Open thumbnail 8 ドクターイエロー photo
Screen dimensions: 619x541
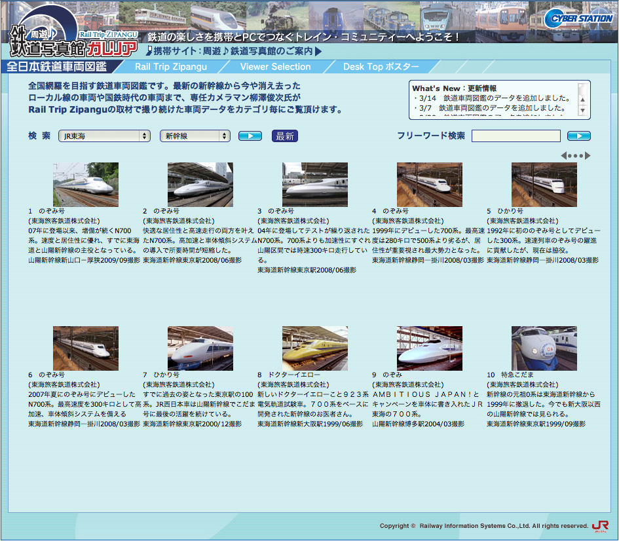point(315,348)
